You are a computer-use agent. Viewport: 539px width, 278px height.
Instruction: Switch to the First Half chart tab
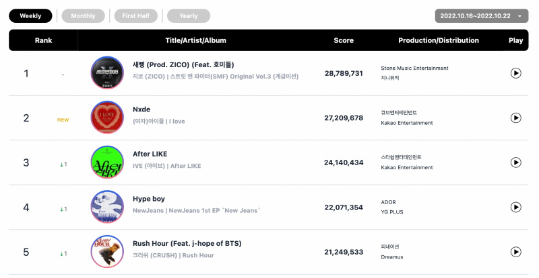click(x=136, y=15)
